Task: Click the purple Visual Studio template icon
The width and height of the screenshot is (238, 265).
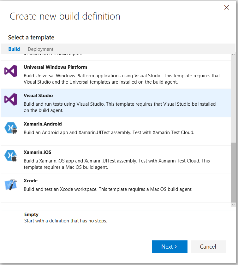Action: click(11, 100)
